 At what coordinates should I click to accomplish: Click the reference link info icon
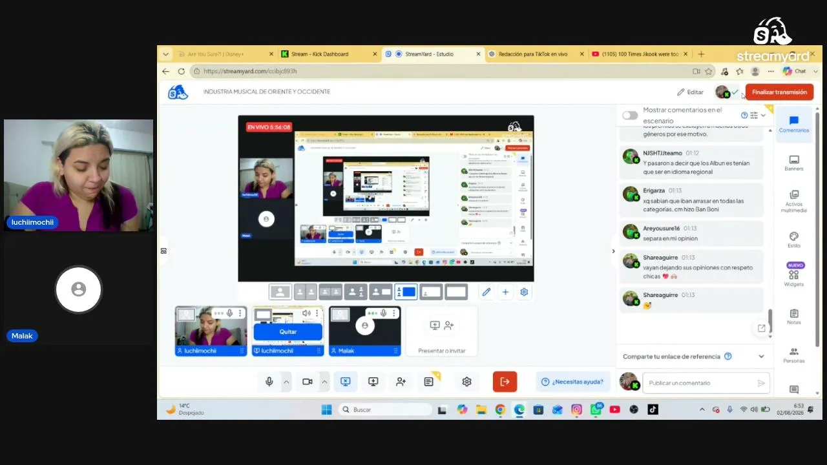point(728,356)
